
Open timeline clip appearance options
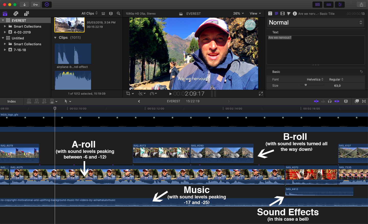346,101
